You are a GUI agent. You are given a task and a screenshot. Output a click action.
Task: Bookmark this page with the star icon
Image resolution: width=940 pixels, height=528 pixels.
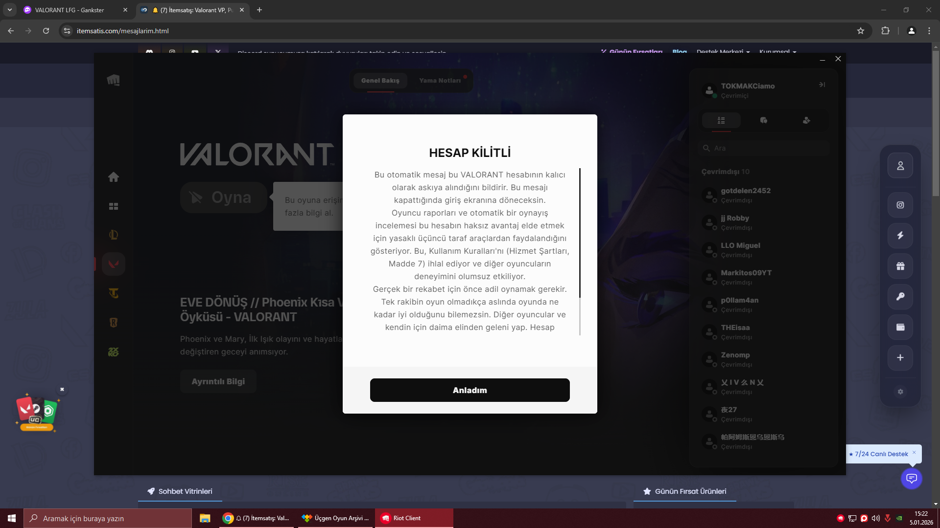[x=861, y=31]
